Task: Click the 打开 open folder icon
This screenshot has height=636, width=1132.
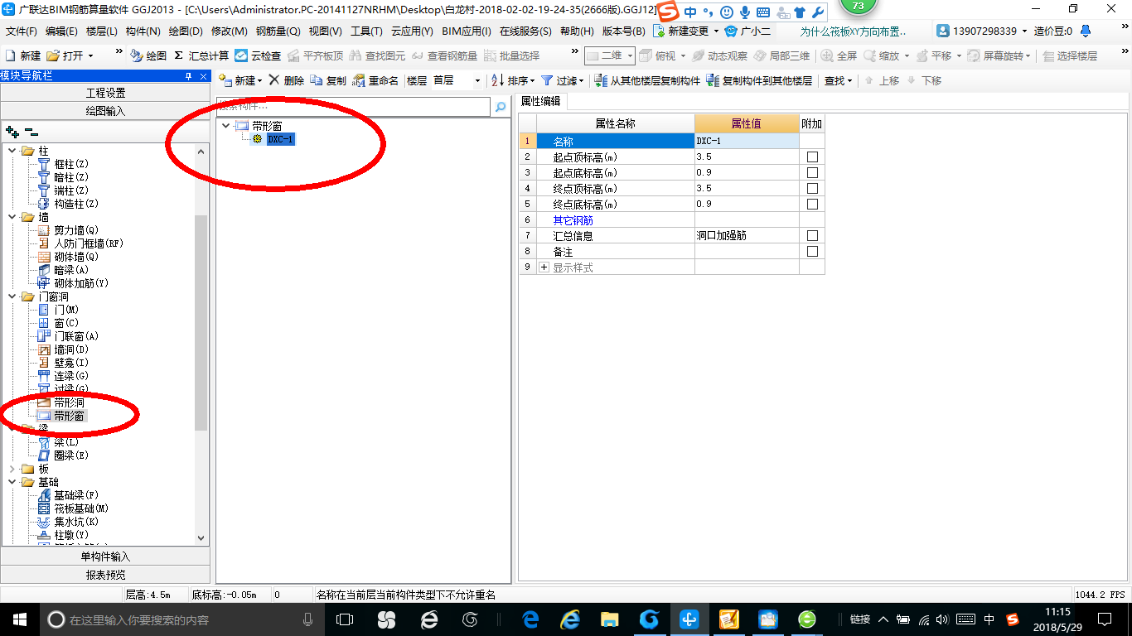Action: [x=53, y=55]
